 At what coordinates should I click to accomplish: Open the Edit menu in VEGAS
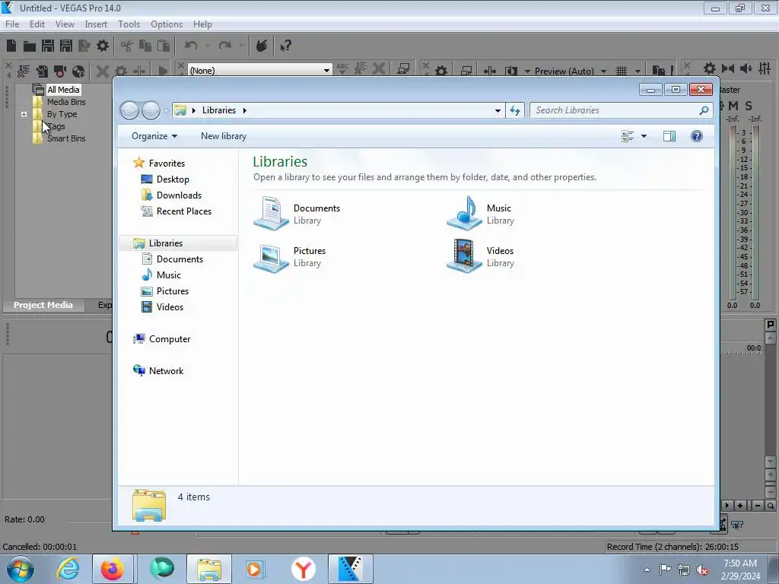37,24
